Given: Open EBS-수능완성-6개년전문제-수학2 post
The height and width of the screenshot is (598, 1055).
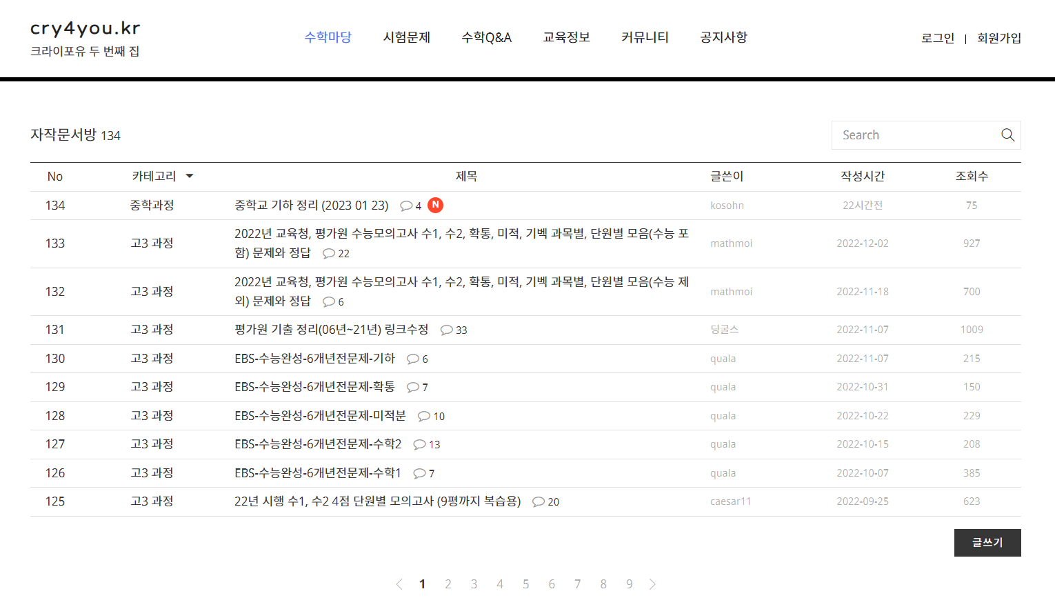Looking at the screenshot, I should click(318, 444).
